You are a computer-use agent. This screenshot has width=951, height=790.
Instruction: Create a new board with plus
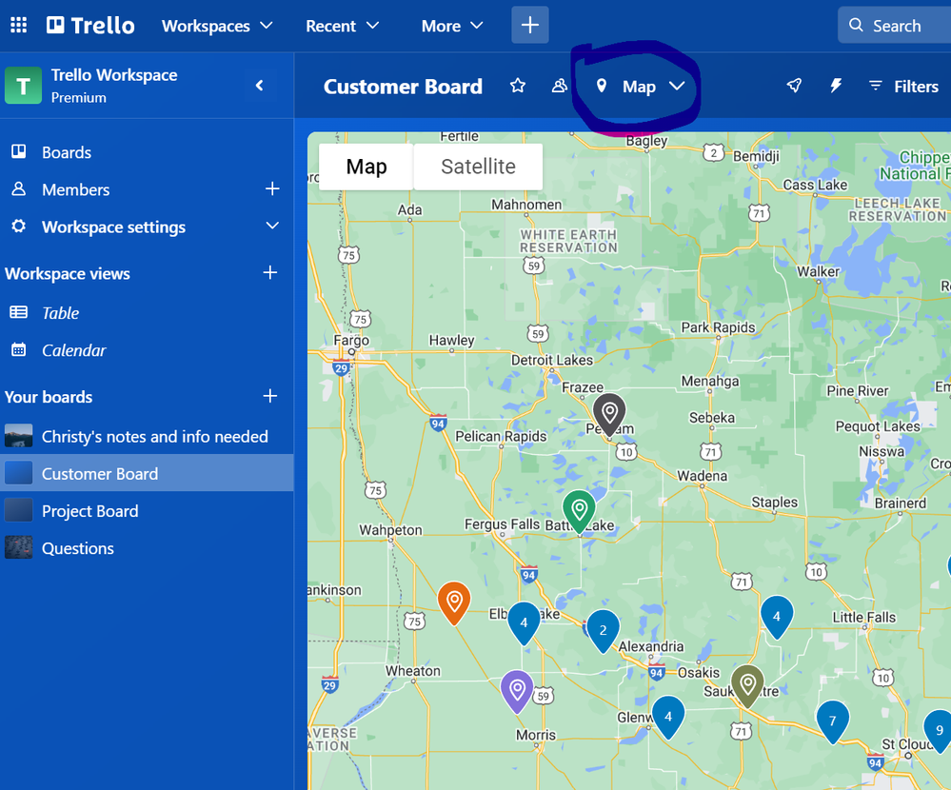tap(270, 396)
